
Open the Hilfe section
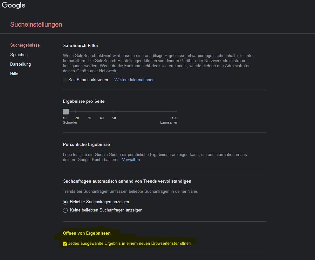pos(14,74)
